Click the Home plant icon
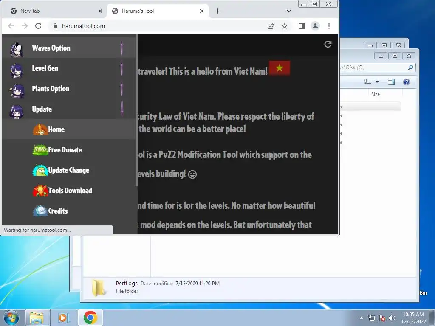The width and height of the screenshot is (435, 326). [40, 130]
